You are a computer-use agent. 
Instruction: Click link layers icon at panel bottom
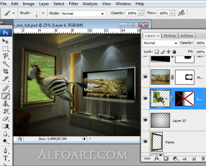pyautogui.click(x=147, y=158)
